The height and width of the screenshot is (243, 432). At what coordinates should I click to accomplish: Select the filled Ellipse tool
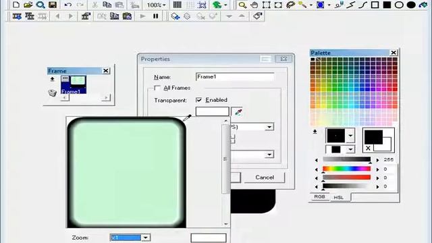click(x=411, y=5)
